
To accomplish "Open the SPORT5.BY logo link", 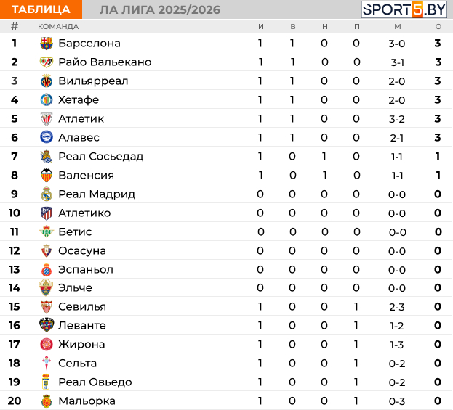I will (x=404, y=9).
